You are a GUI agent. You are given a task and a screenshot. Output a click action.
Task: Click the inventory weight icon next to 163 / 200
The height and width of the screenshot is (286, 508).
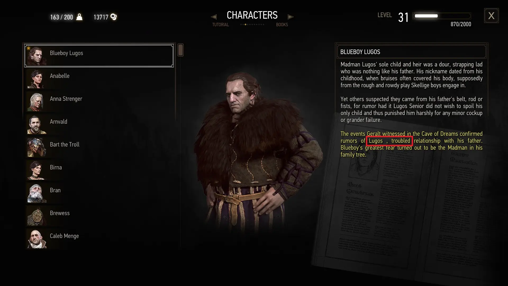(x=79, y=17)
